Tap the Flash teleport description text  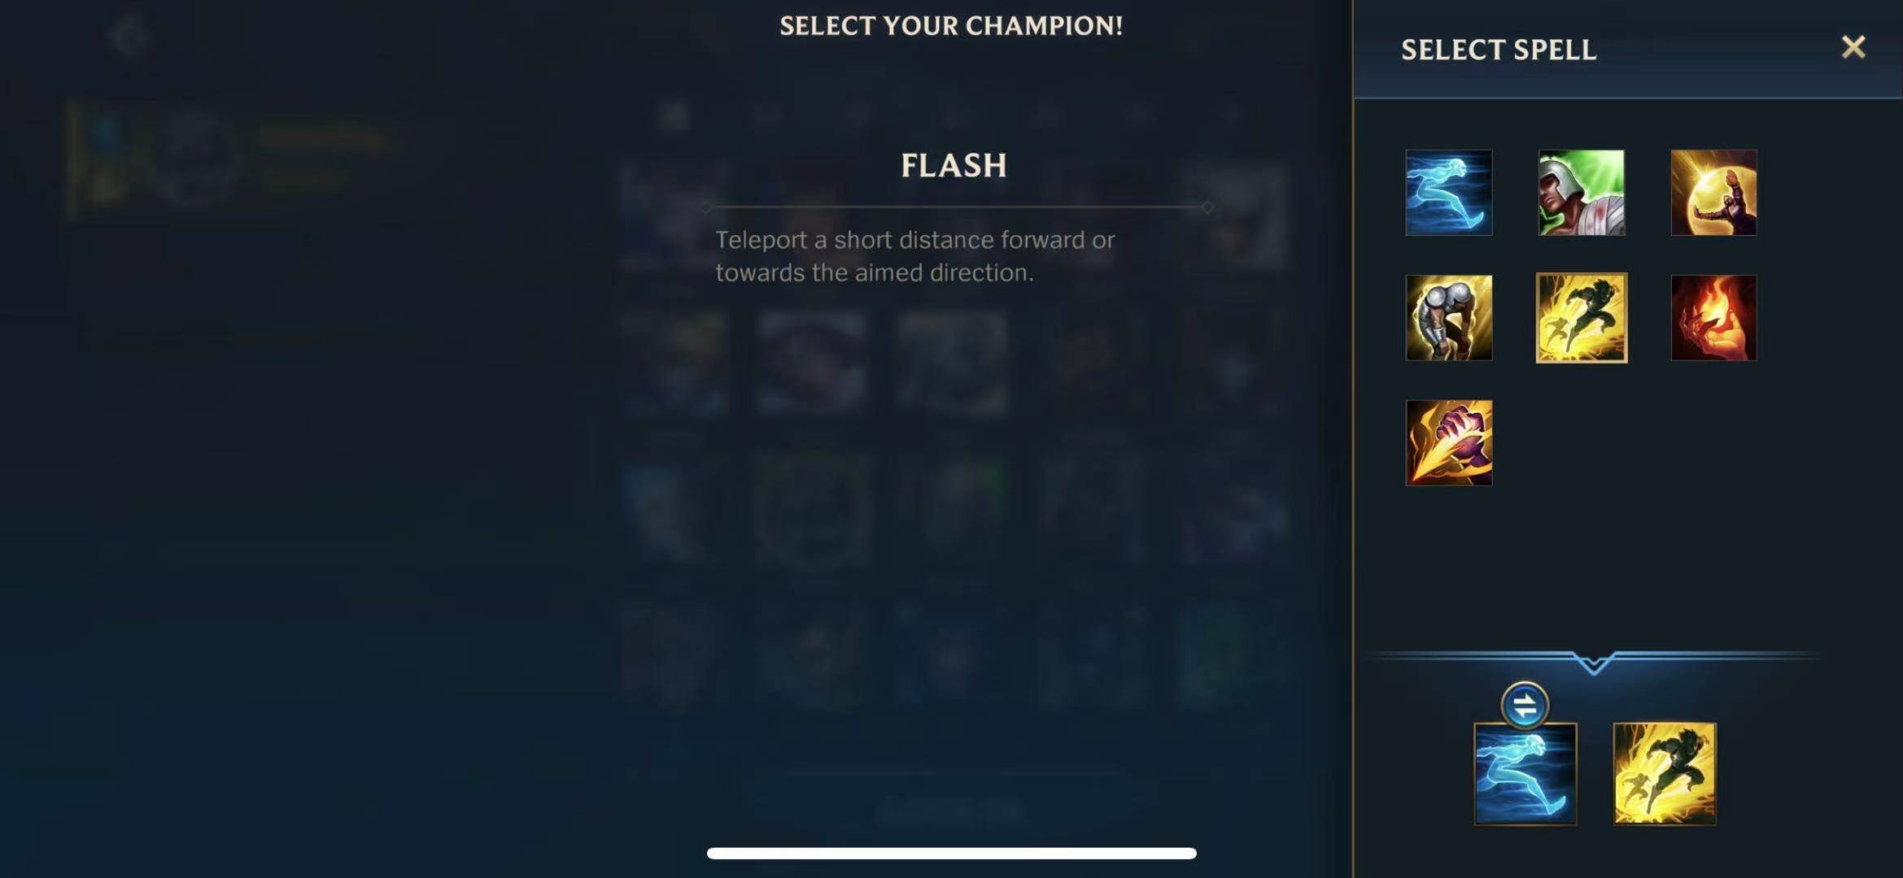click(914, 256)
